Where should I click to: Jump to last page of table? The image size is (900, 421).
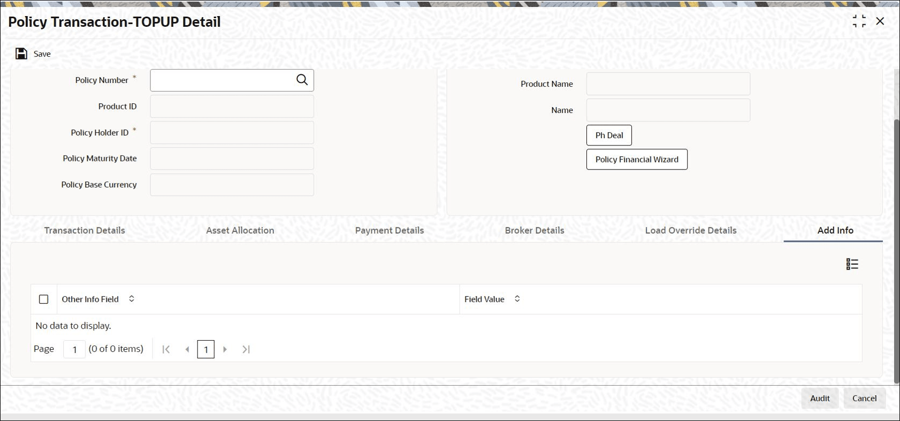click(x=246, y=349)
